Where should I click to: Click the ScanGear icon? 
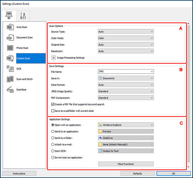pos(10,89)
